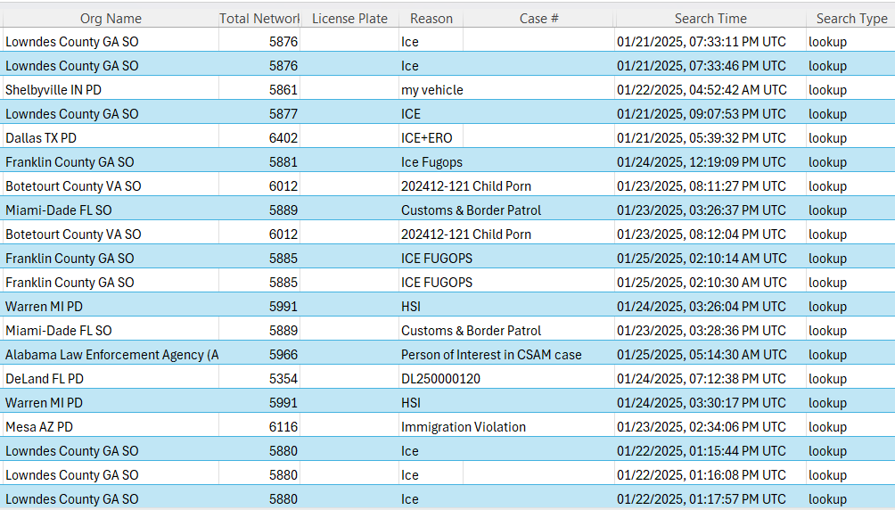Click the network value 5877
The image size is (895, 510).
[259, 113]
